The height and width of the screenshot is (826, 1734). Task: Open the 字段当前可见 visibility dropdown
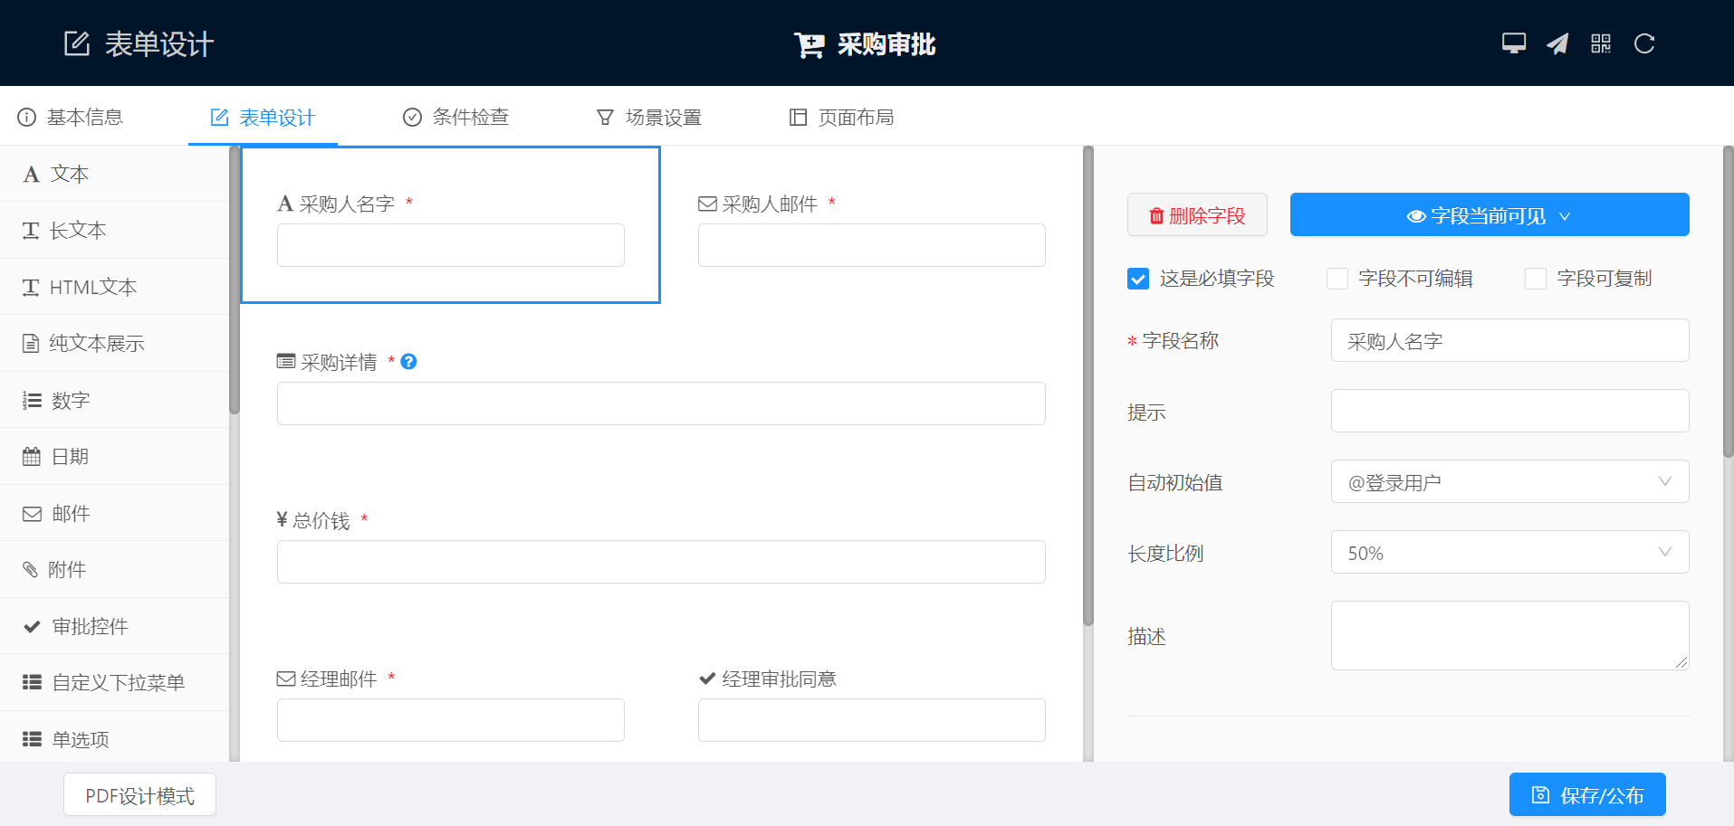pyautogui.click(x=1490, y=214)
